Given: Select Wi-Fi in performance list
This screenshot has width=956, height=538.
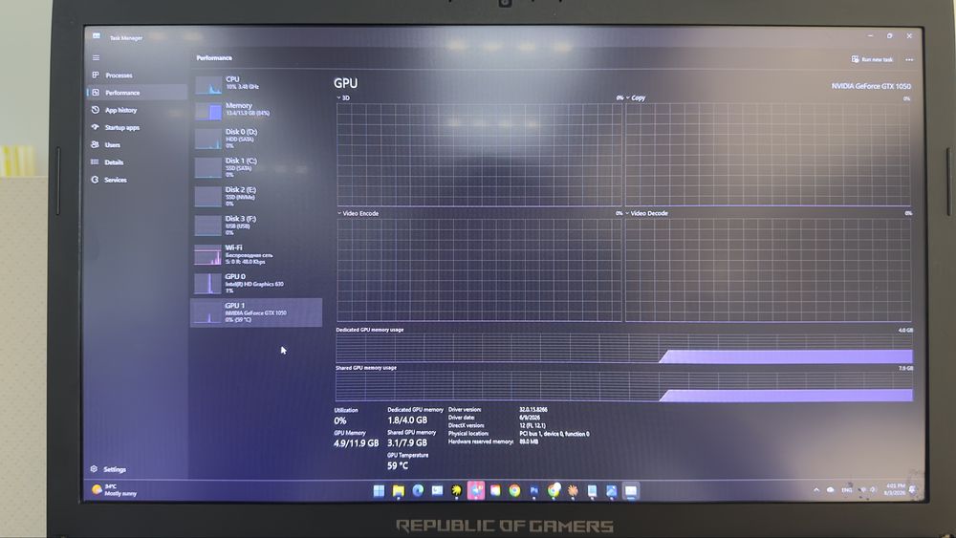Looking at the screenshot, I should 256,254.
